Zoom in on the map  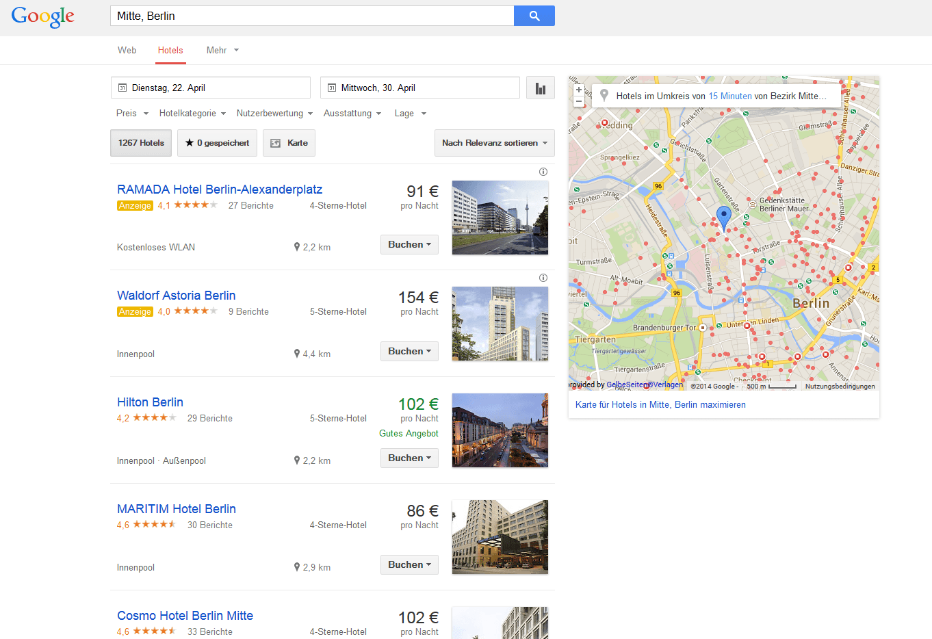[579, 90]
